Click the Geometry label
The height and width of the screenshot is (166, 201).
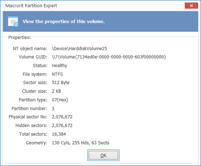point(37,143)
